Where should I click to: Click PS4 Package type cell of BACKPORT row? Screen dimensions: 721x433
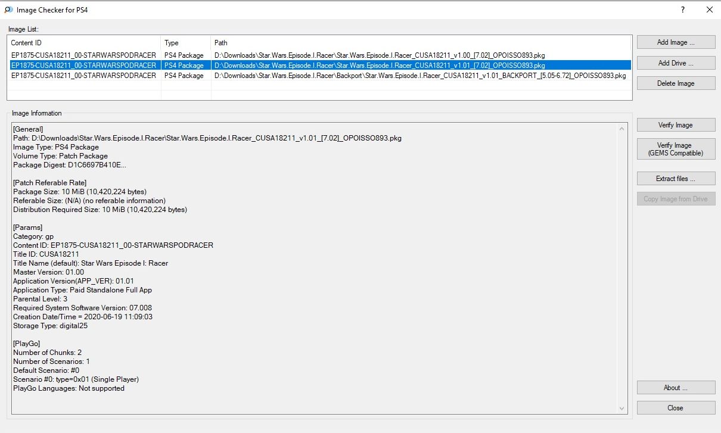[184, 76]
